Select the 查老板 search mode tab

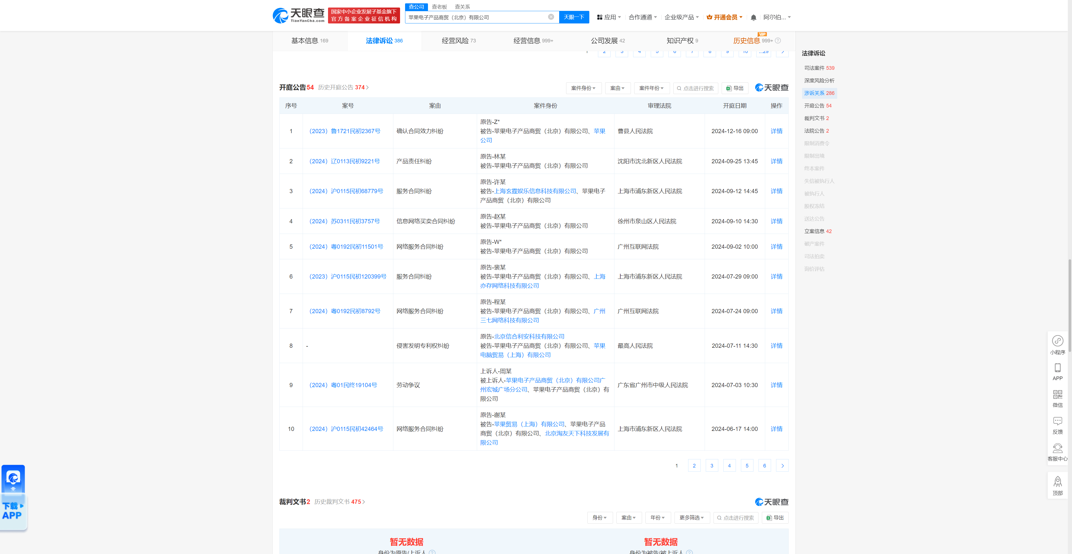(x=439, y=7)
